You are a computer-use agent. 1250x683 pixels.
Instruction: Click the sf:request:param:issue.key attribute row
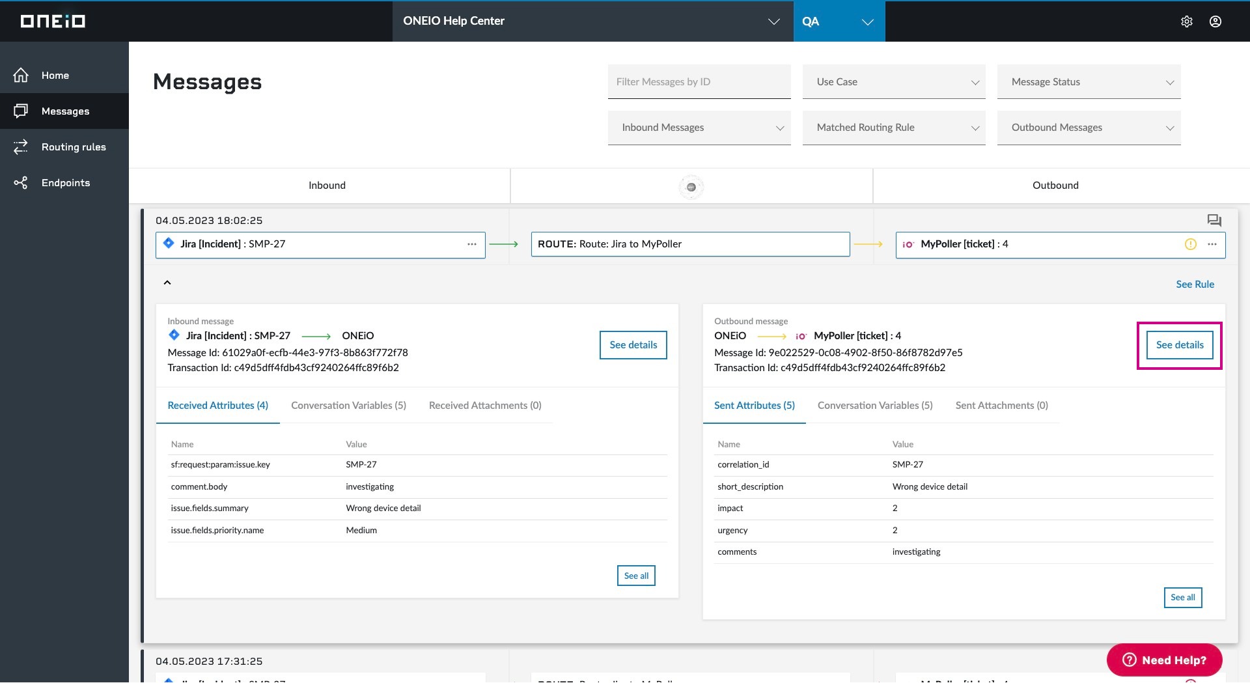tap(417, 465)
